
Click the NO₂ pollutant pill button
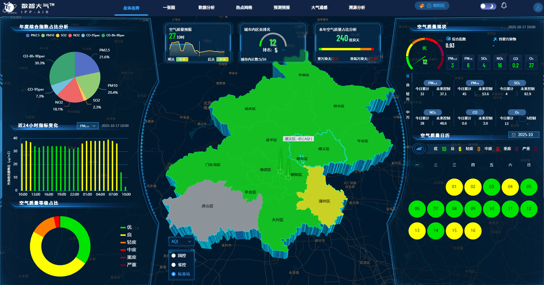pos(432,112)
